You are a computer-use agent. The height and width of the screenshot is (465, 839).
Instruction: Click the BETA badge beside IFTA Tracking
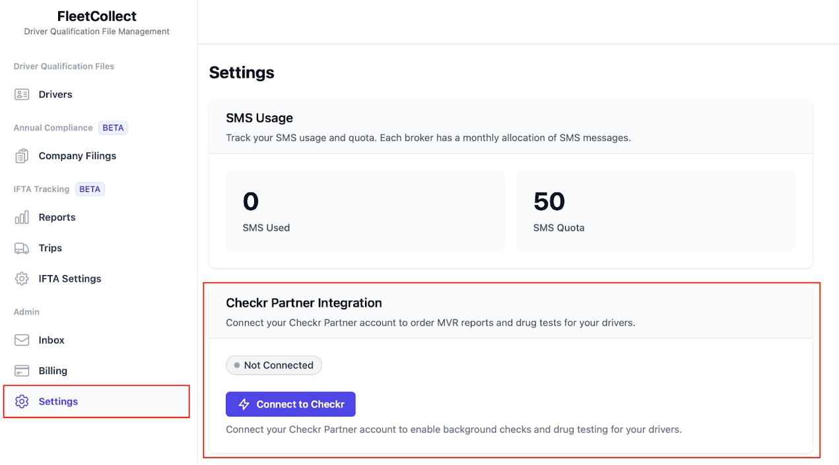pos(90,189)
